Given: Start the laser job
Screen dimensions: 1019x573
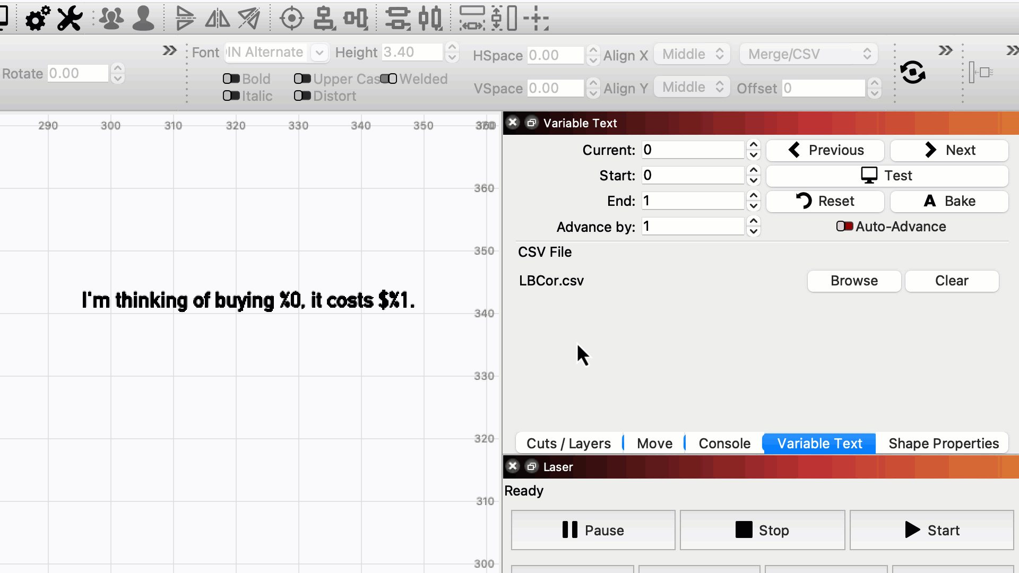Looking at the screenshot, I should (932, 529).
